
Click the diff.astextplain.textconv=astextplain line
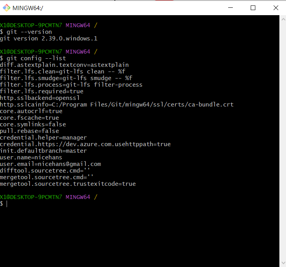(64, 65)
